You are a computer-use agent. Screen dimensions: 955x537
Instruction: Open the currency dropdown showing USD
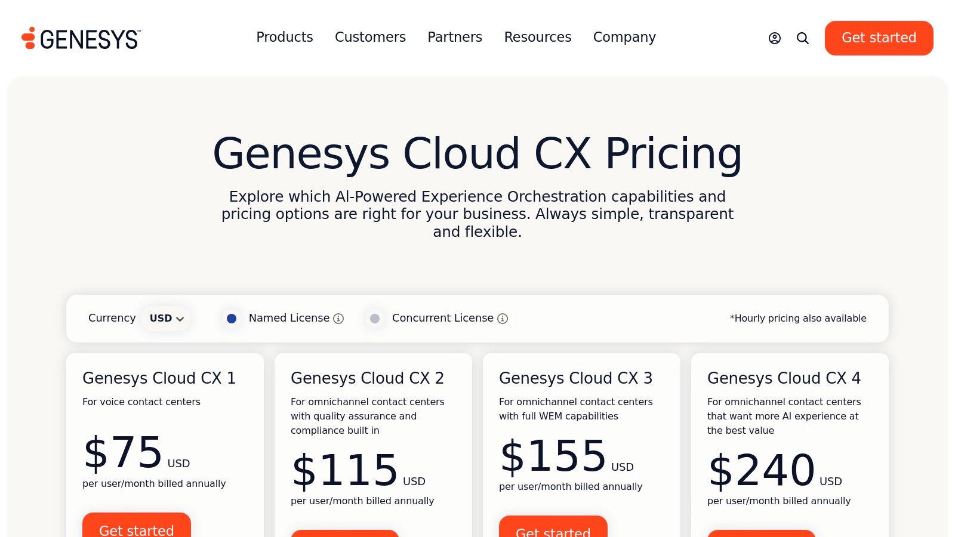[x=165, y=318]
